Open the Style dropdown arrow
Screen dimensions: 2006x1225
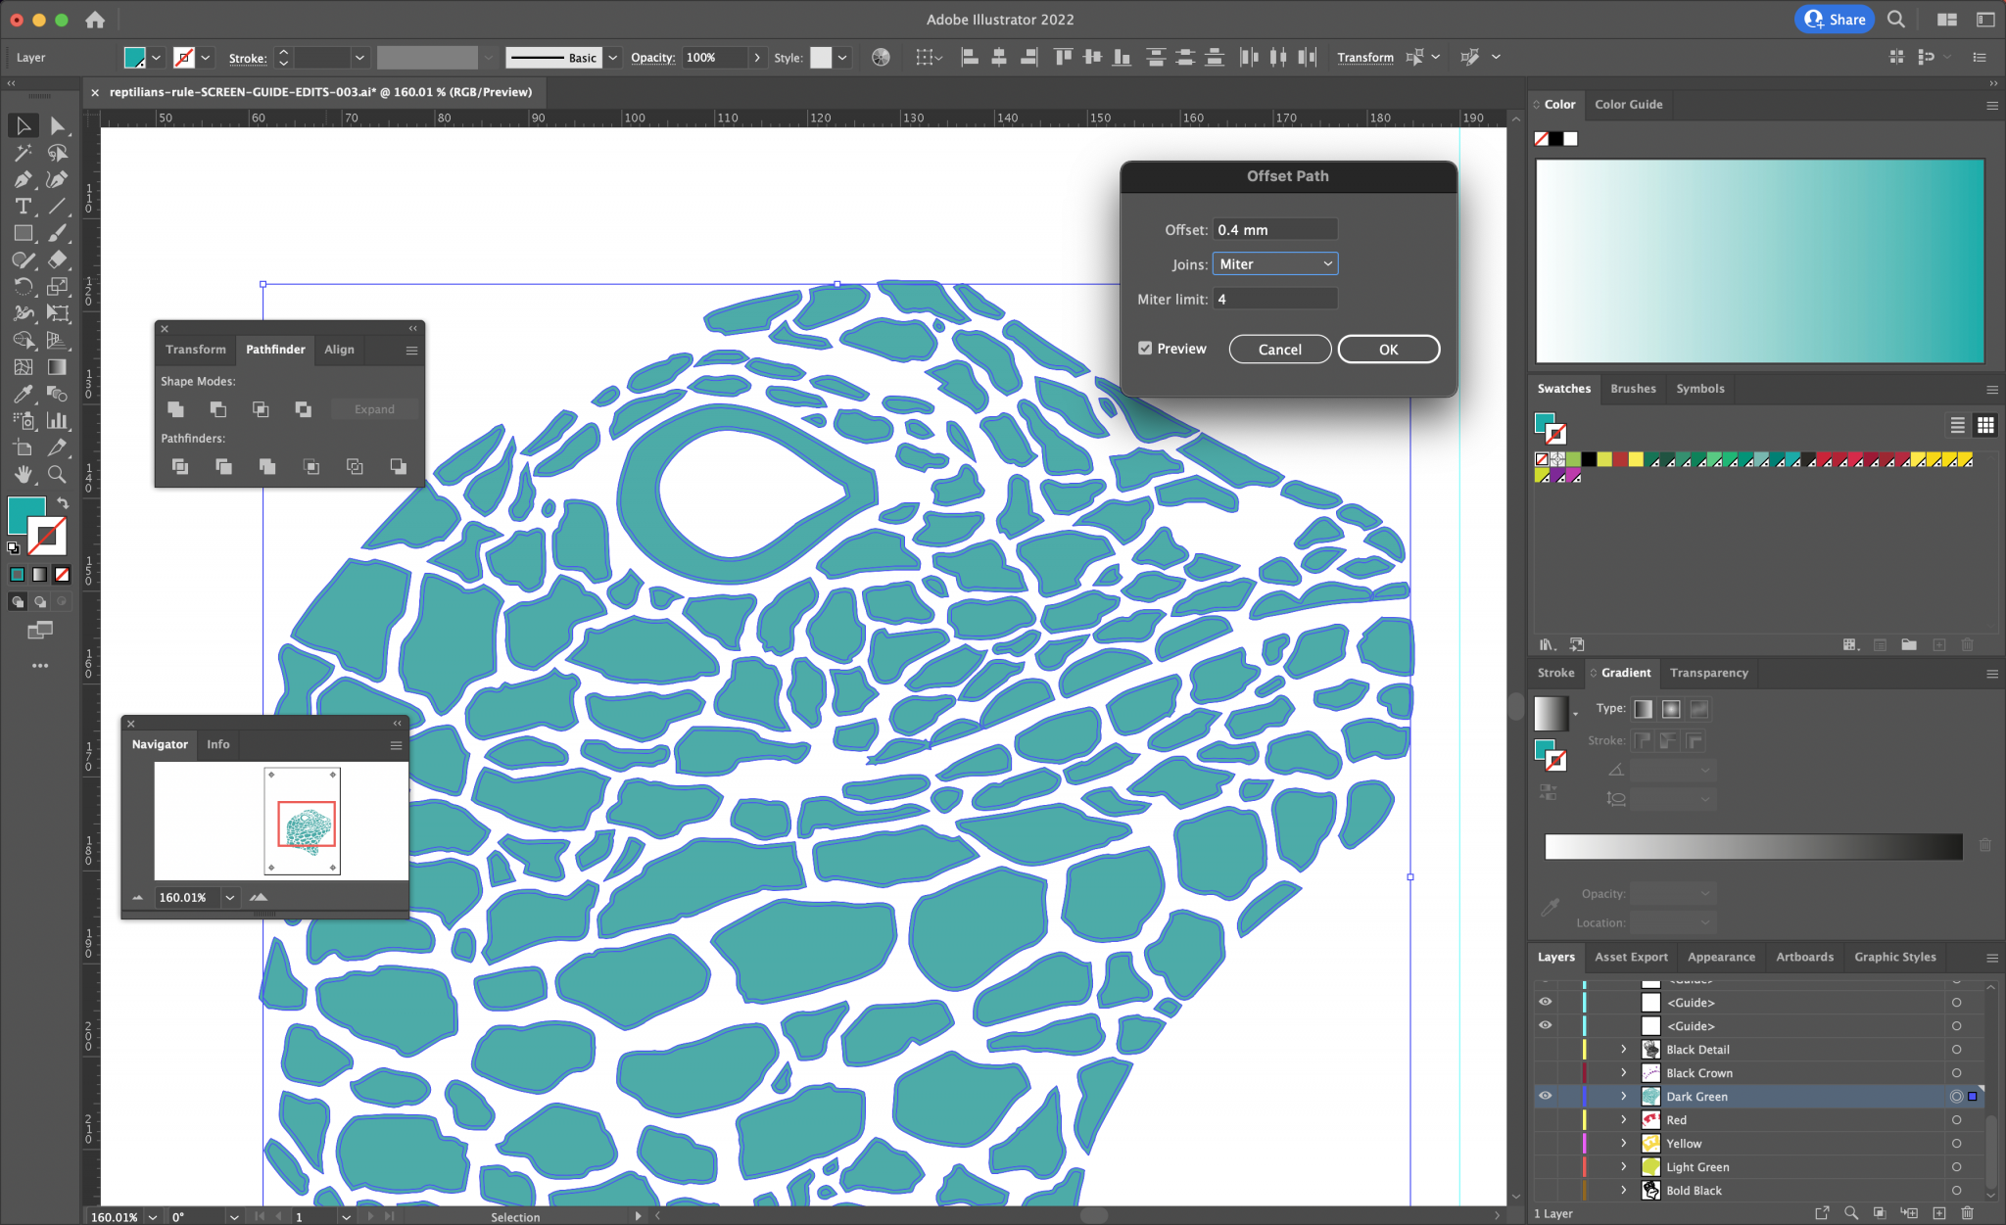click(x=842, y=58)
